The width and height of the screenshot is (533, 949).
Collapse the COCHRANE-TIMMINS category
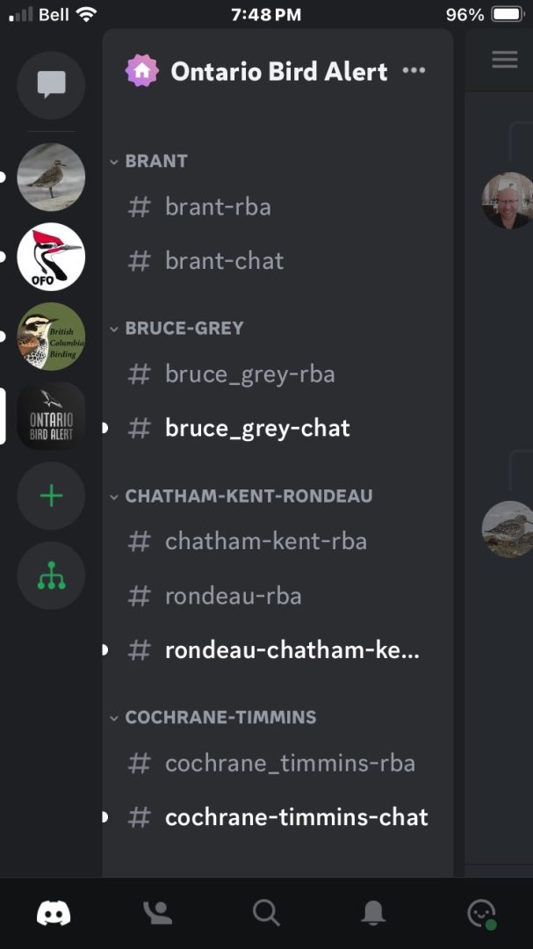coord(213,717)
